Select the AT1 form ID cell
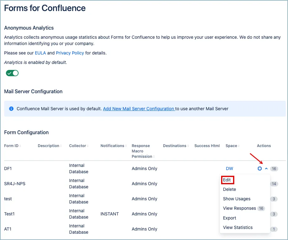Viewport: 288px width, 240px height. coord(8,229)
